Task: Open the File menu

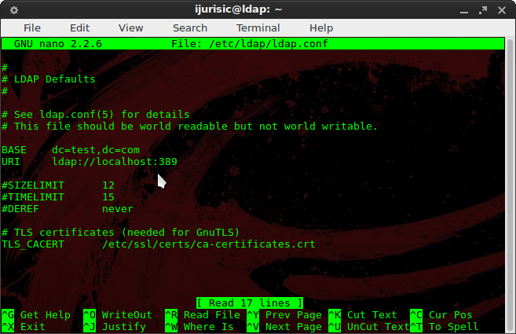Action: 32,28
